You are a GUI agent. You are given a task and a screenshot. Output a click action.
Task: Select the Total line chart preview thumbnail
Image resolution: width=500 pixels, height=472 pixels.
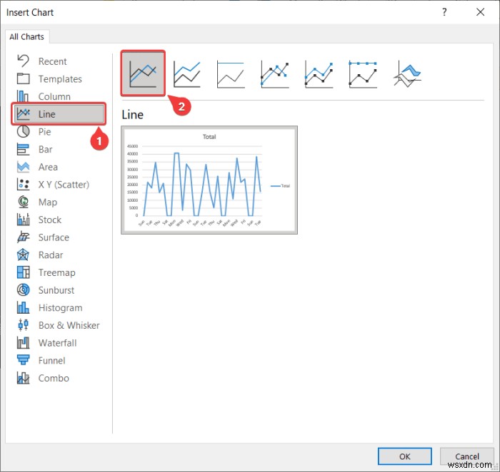coord(209,180)
